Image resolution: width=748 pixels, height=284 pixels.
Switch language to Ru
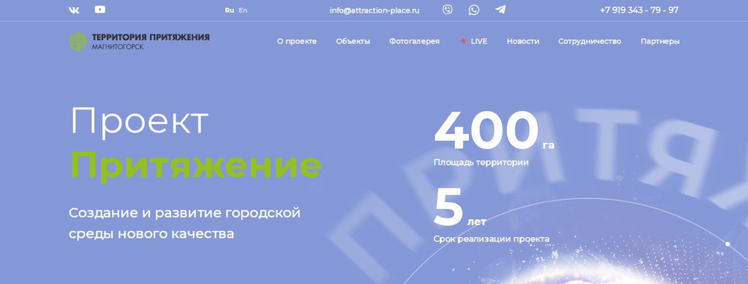pyautogui.click(x=229, y=10)
